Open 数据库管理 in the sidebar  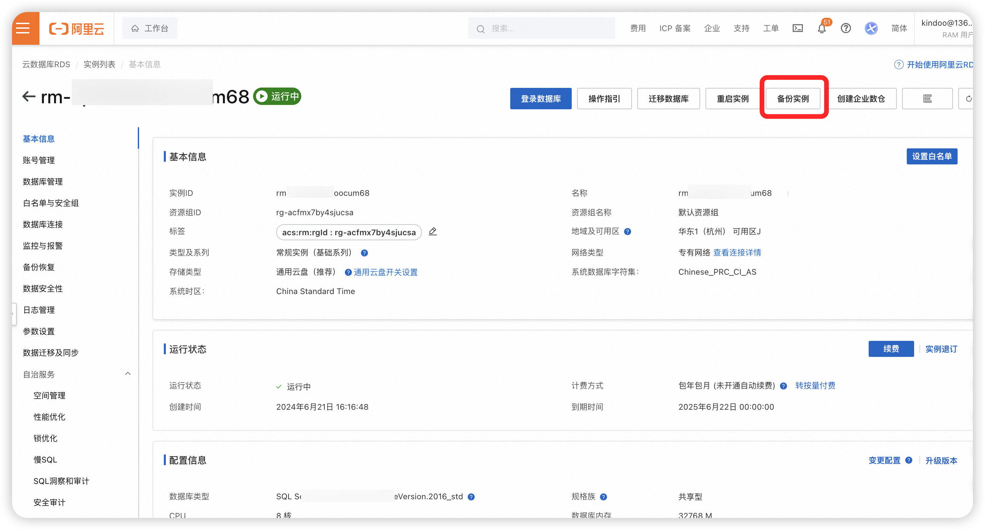[43, 181]
